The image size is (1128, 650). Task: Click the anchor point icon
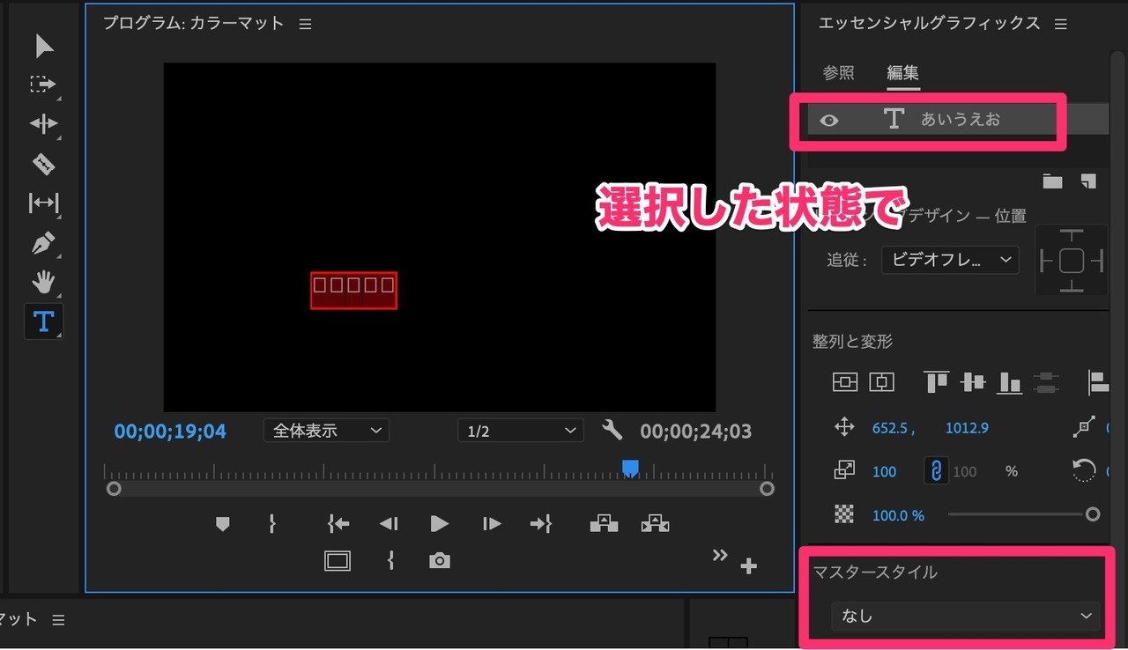[1085, 427]
